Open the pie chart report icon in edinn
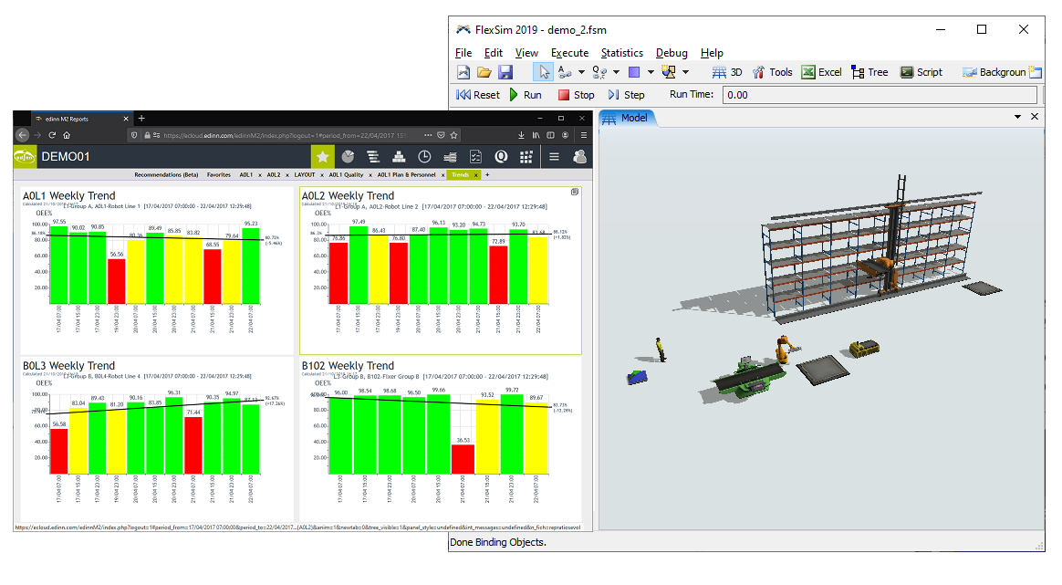Screen dimensions: 1062x585 coord(349,157)
